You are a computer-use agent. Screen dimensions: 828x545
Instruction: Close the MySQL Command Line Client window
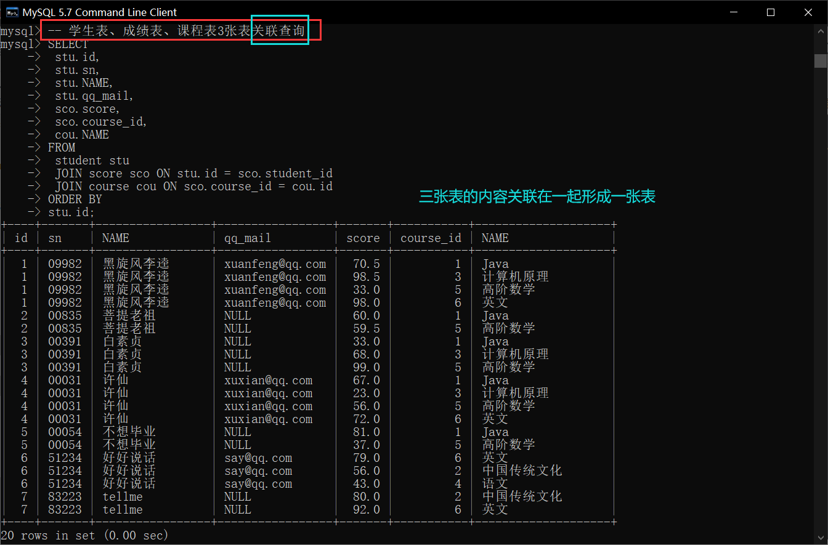click(808, 12)
